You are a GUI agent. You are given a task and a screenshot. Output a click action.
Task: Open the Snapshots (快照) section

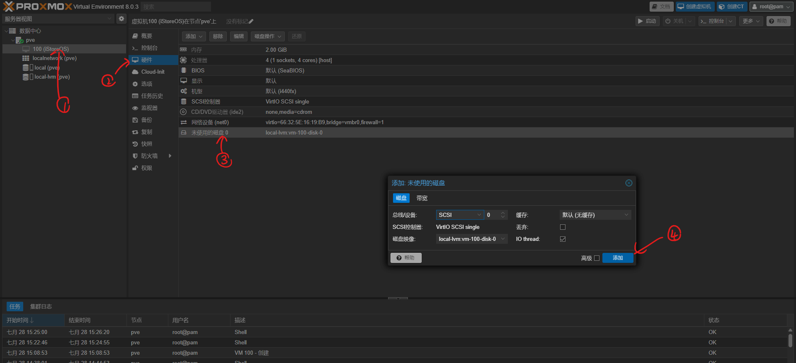[153, 144]
